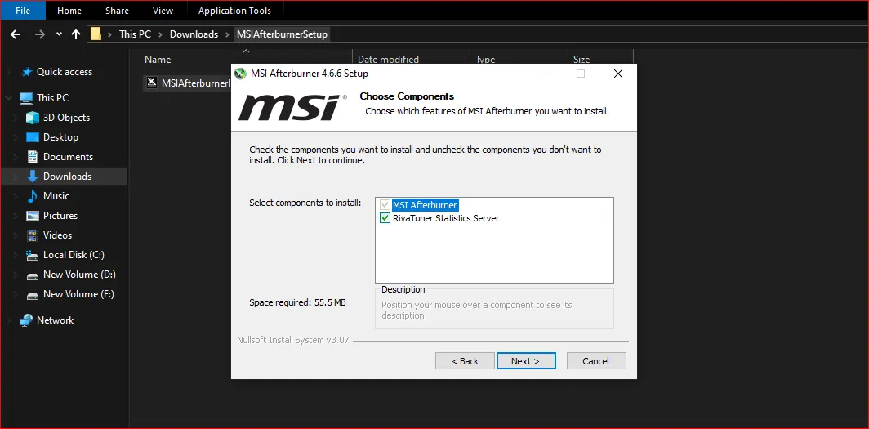Sort files by Size column
Viewport: 869px width, 429px height.
coord(582,60)
